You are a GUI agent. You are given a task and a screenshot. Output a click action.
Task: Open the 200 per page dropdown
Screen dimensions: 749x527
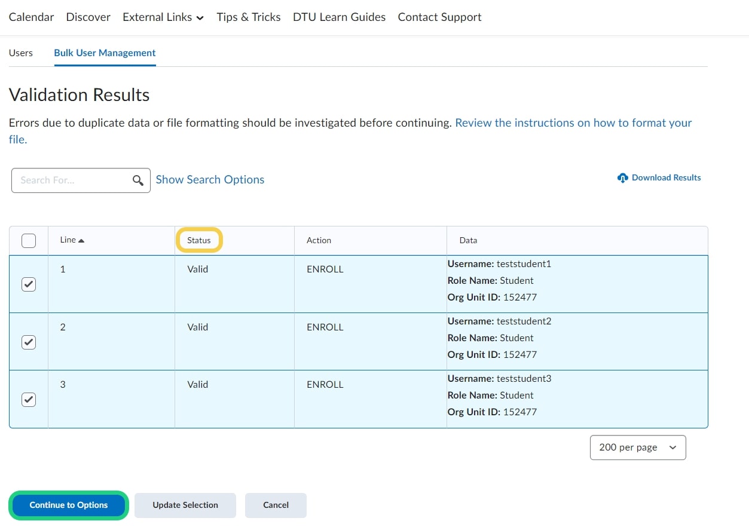[x=637, y=448]
